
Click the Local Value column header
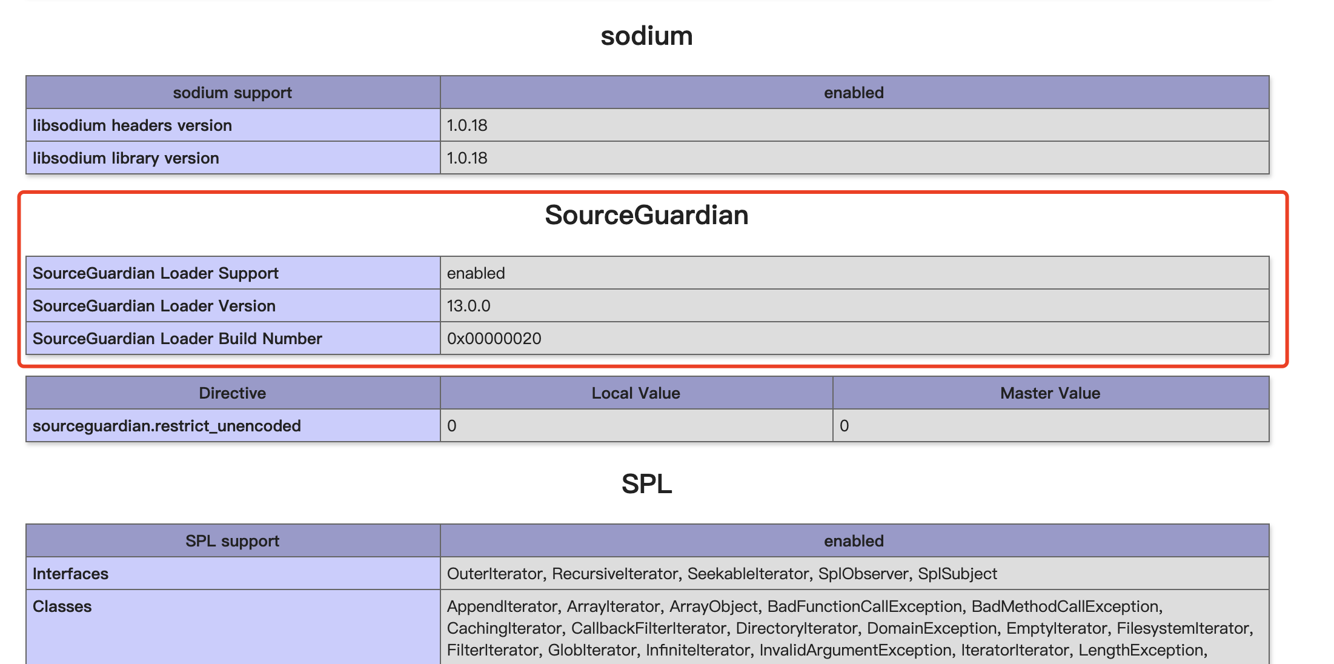click(635, 393)
